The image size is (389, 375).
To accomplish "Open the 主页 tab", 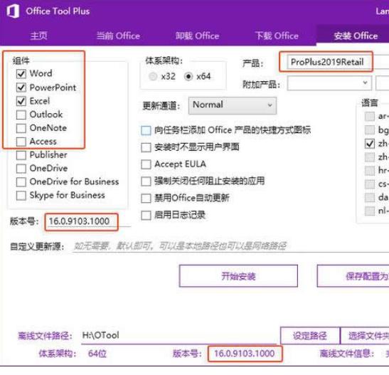I will (x=38, y=36).
